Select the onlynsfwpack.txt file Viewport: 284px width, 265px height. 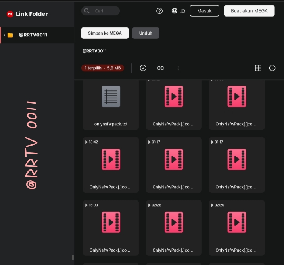[x=111, y=105]
